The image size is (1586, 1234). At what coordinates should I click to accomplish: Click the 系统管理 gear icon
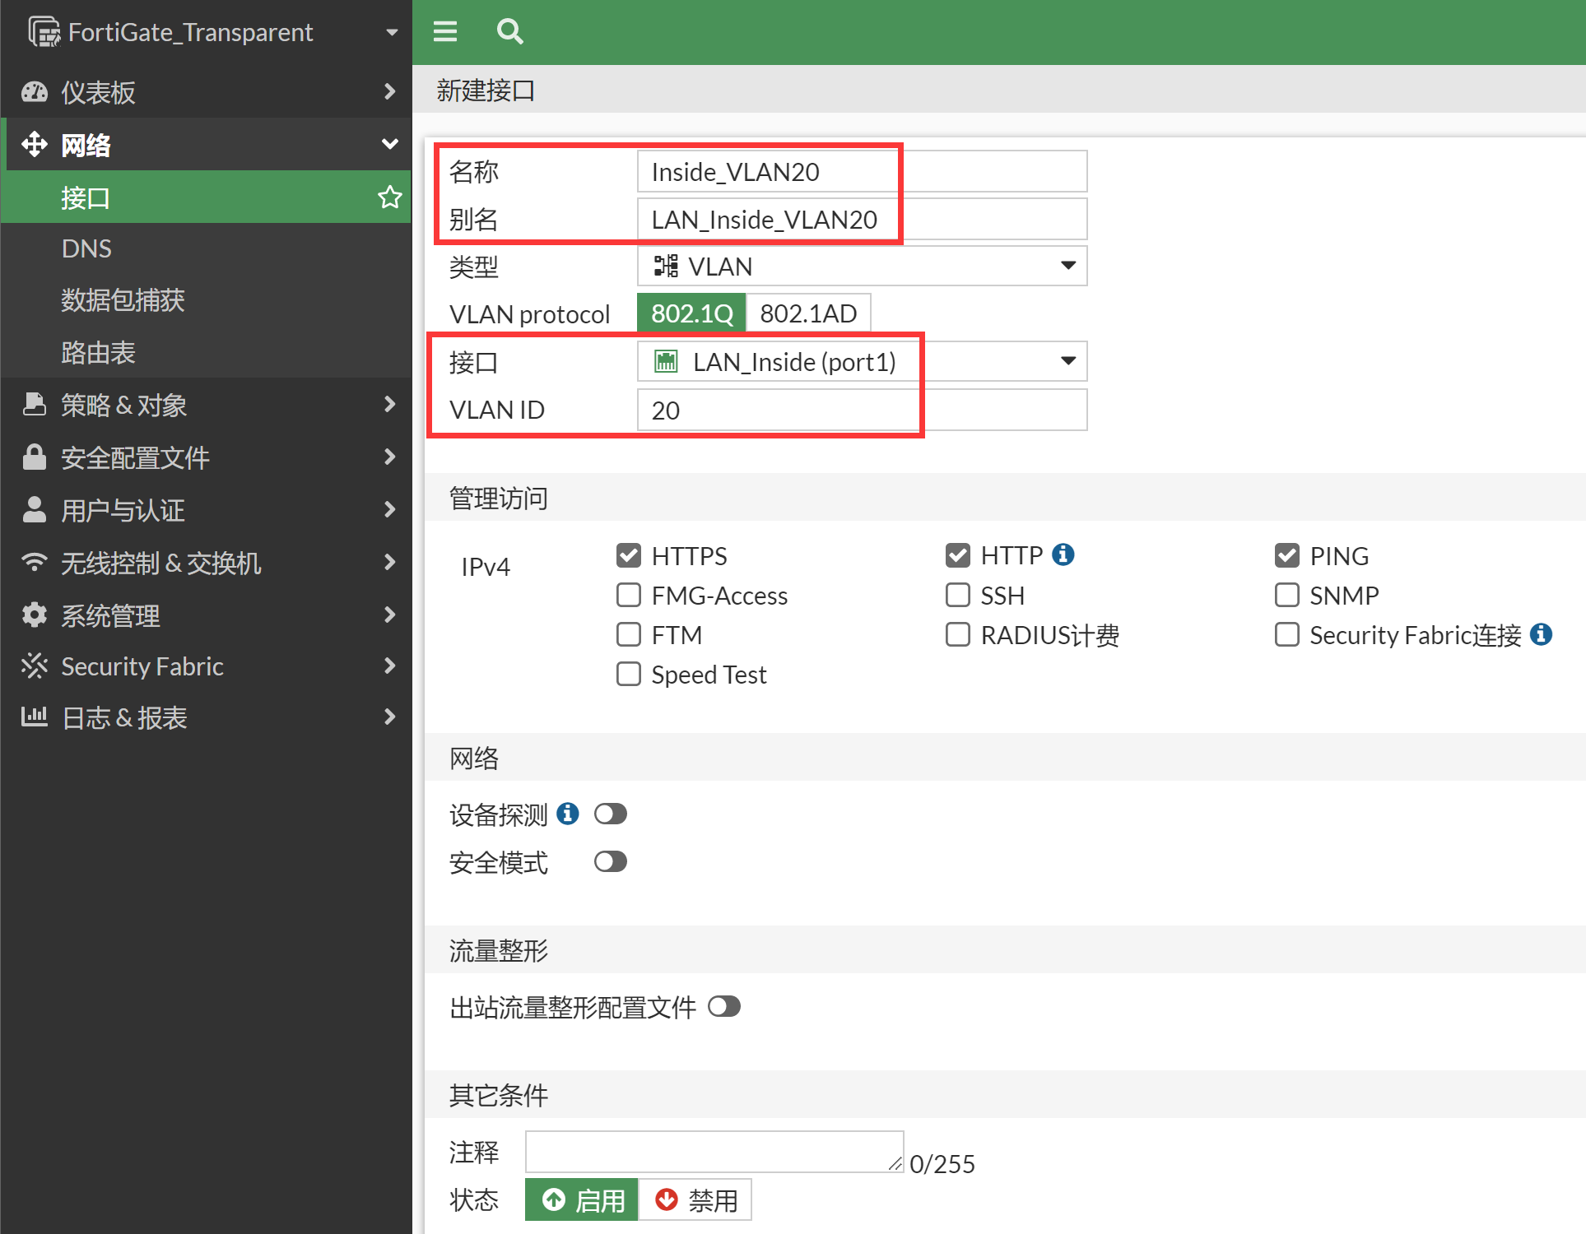coord(34,615)
